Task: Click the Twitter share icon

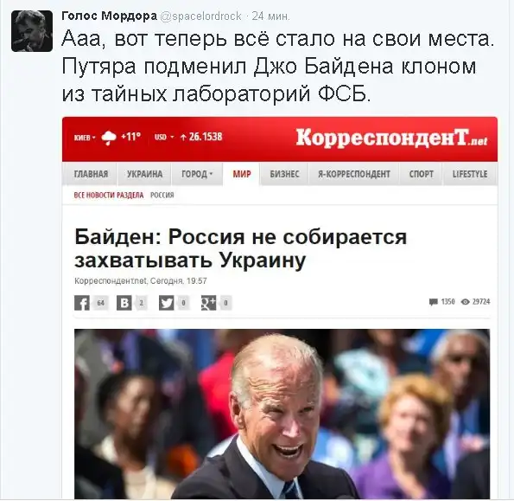Action: point(166,303)
